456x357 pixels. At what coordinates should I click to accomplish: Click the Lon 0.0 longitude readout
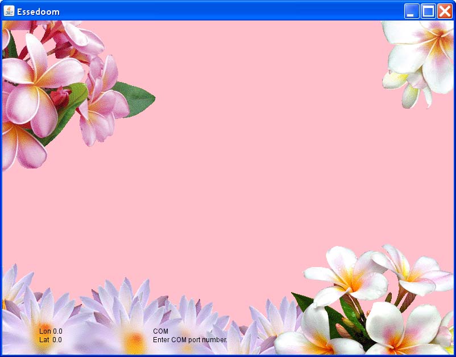(51, 331)
